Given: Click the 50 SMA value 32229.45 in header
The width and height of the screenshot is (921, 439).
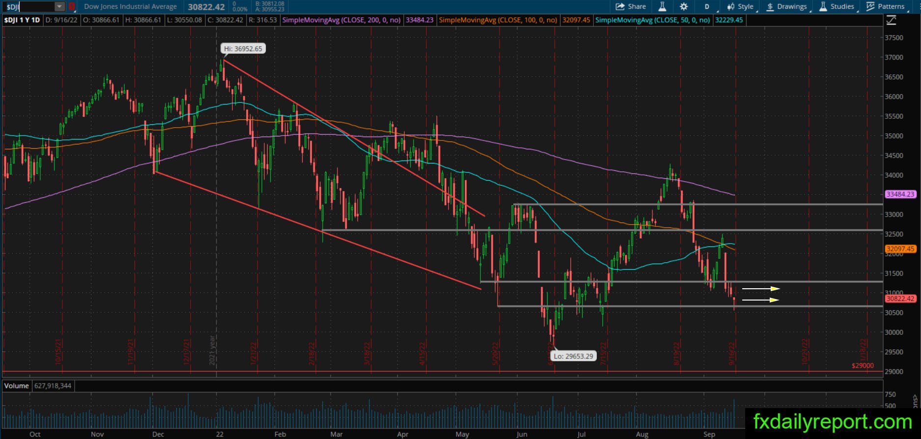Looking at the screenshot, I should [x=729, y=20].
